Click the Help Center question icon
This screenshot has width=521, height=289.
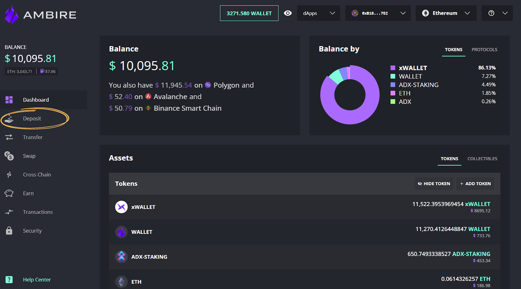coord(9,280)
